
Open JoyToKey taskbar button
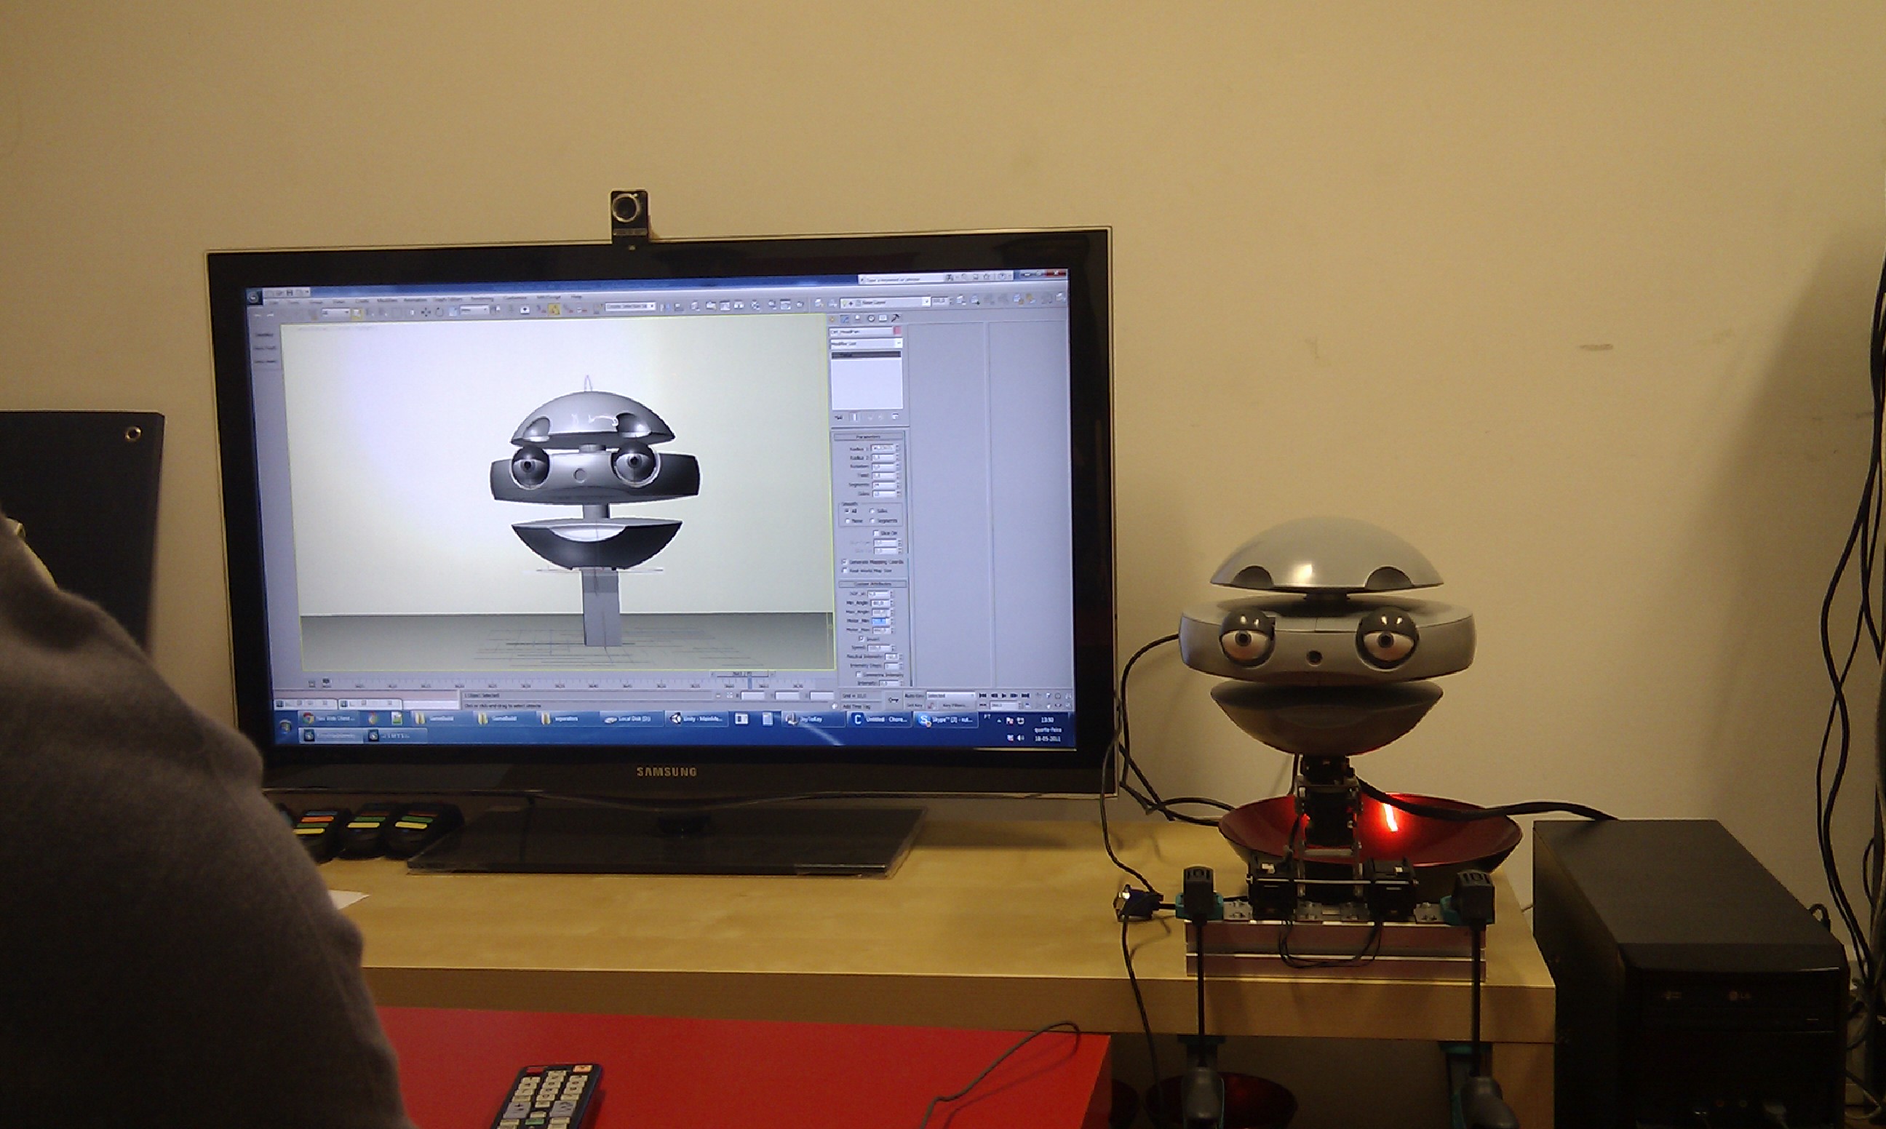(x=813, y=719)
